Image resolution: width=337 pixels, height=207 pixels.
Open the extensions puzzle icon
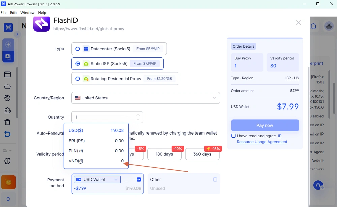(x=7, y=110)
